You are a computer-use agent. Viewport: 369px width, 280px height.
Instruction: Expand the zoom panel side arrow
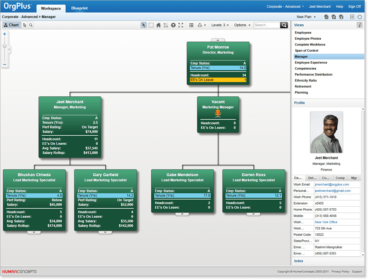(x=9, y=49)
